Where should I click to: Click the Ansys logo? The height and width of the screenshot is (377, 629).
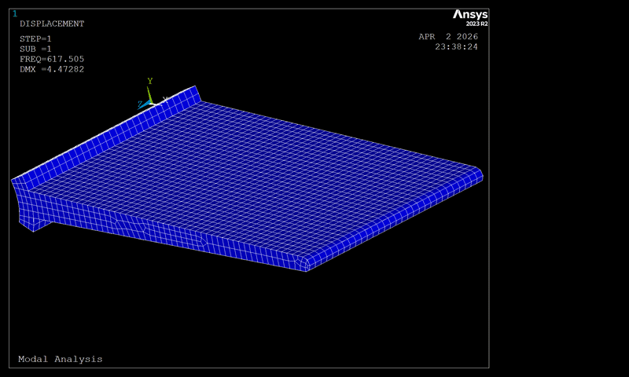pyautogui.click(x=469, y=15)
